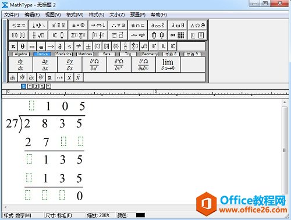Insert the plus-minus sign from small bar
This screenshot has height=220, width=291.
[88, 47]
